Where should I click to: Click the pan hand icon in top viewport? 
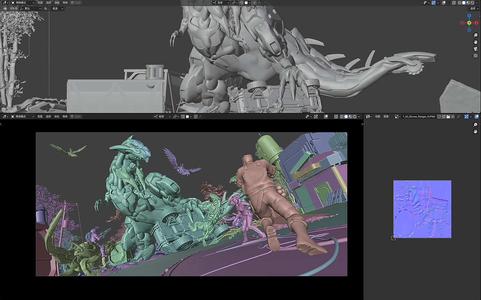coord(475,42)
